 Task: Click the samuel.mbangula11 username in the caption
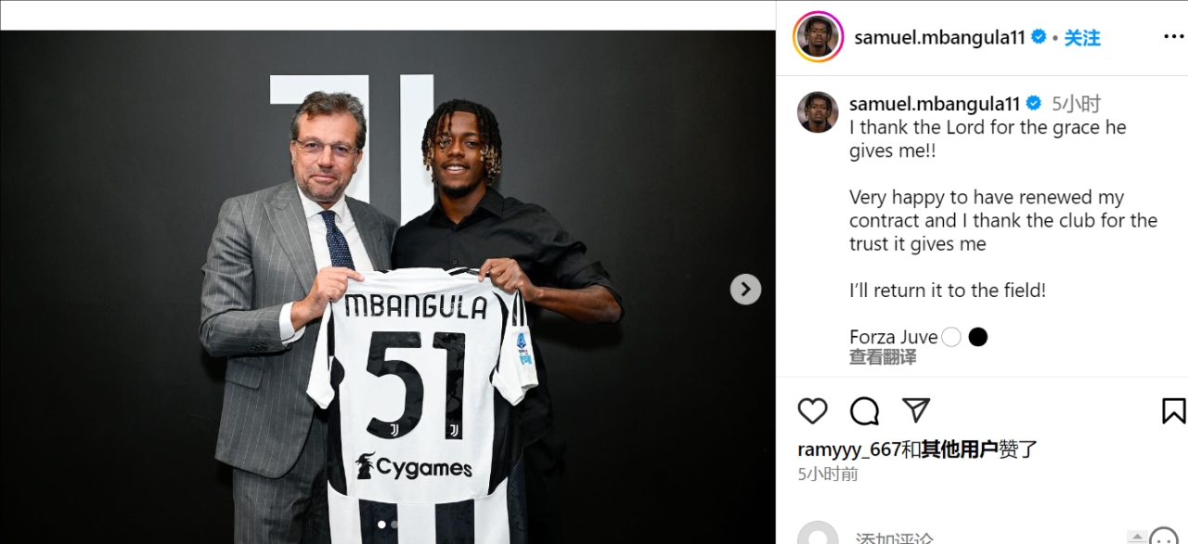[x=935, y=104]
